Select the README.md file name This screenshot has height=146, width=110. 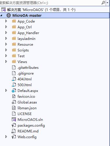pyautogui.click(x=28, y=131)
